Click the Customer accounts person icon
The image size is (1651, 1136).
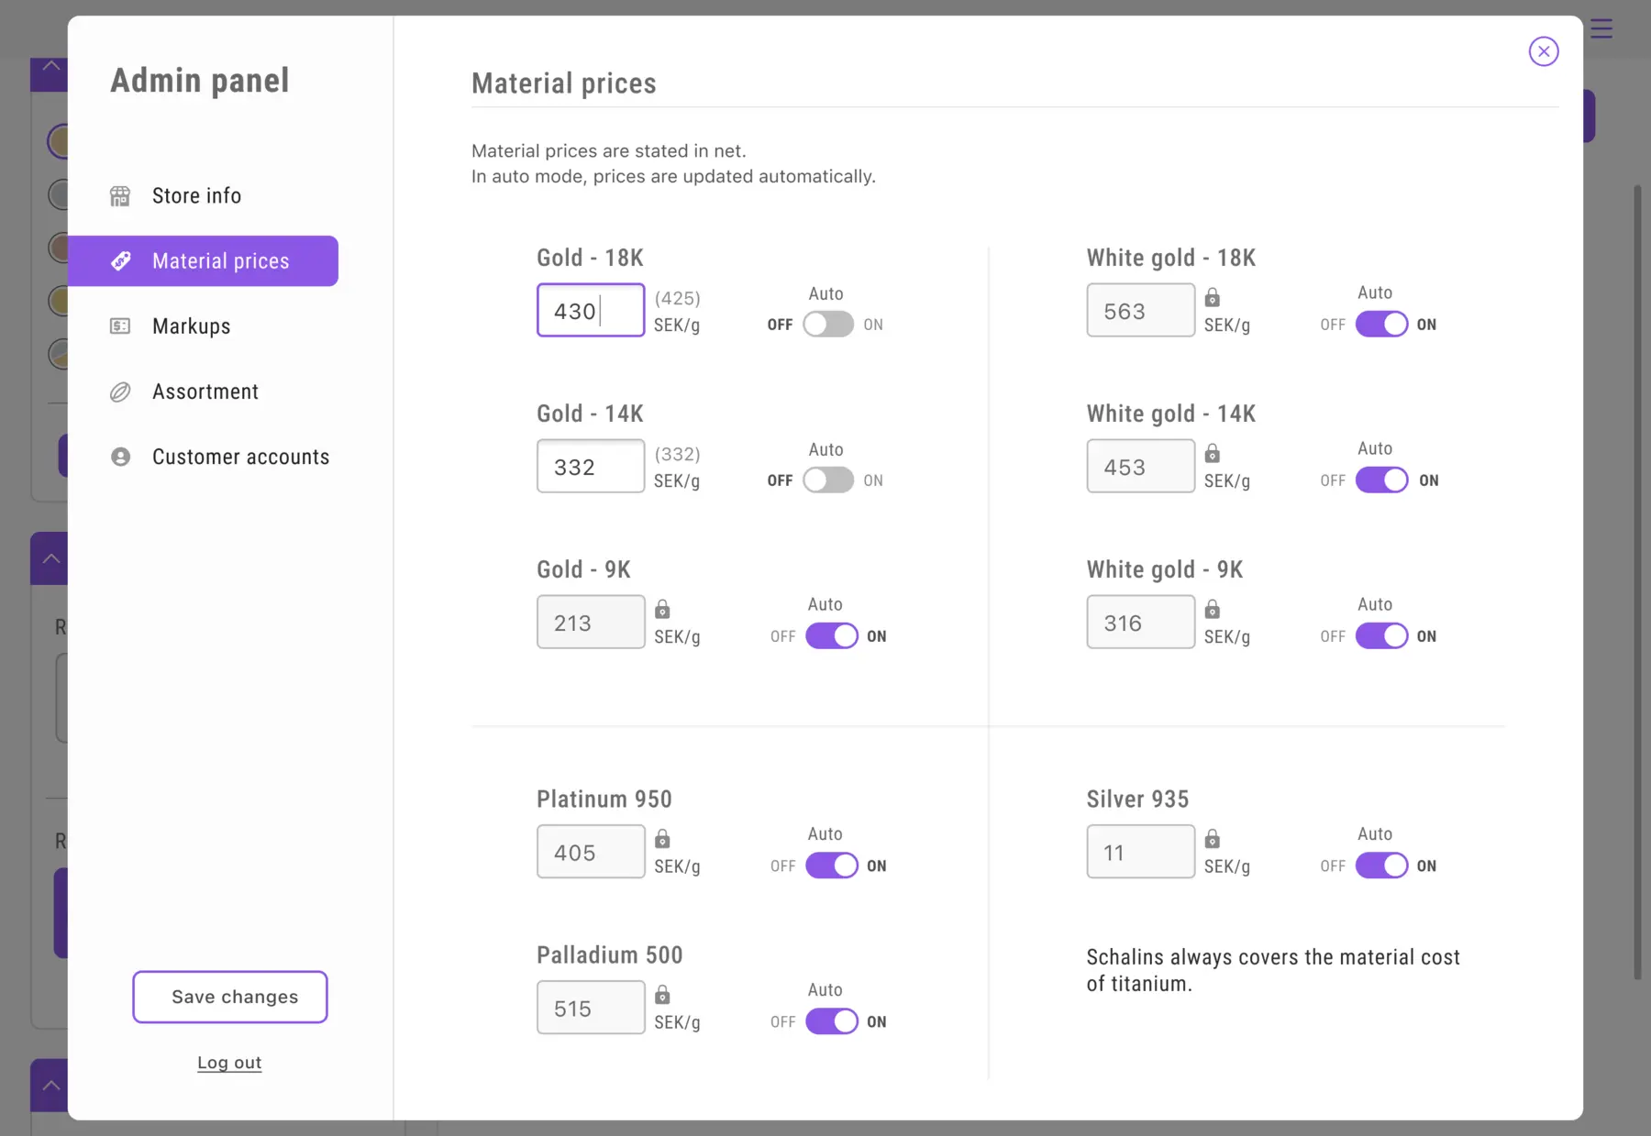[120, 457]
